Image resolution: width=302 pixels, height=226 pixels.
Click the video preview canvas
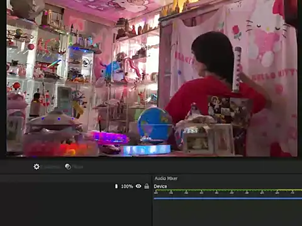[152, 78]
